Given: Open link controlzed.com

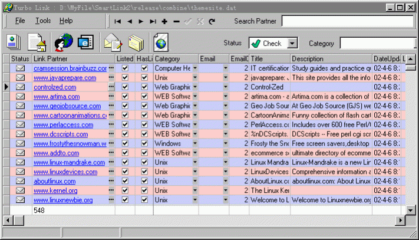Looking at the screenshot, I should [55, 87].
